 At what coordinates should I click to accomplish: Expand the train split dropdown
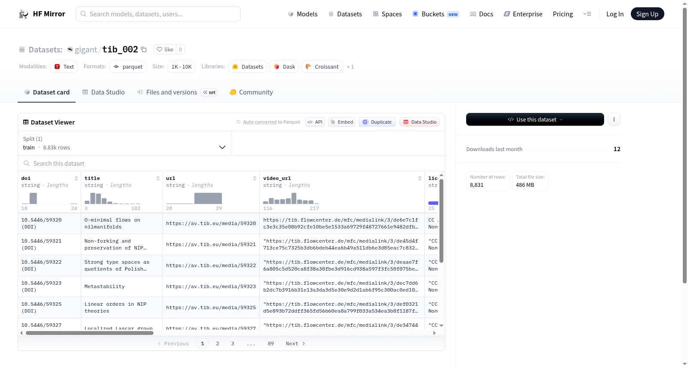[124, 143]
